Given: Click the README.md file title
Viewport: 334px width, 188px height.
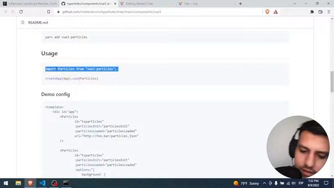Looking at the screenshot, I should point(38,22).
